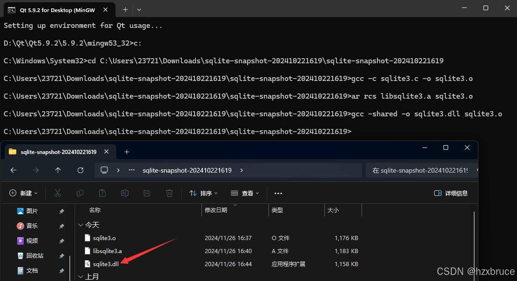Open the 排序 sorting options
517x281 pixels.
coord(203,193)
